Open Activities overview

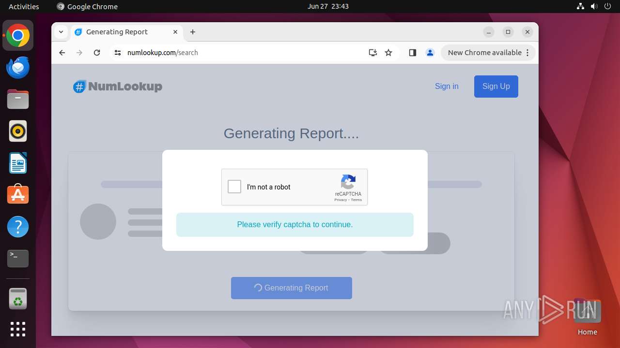[24, 6]
